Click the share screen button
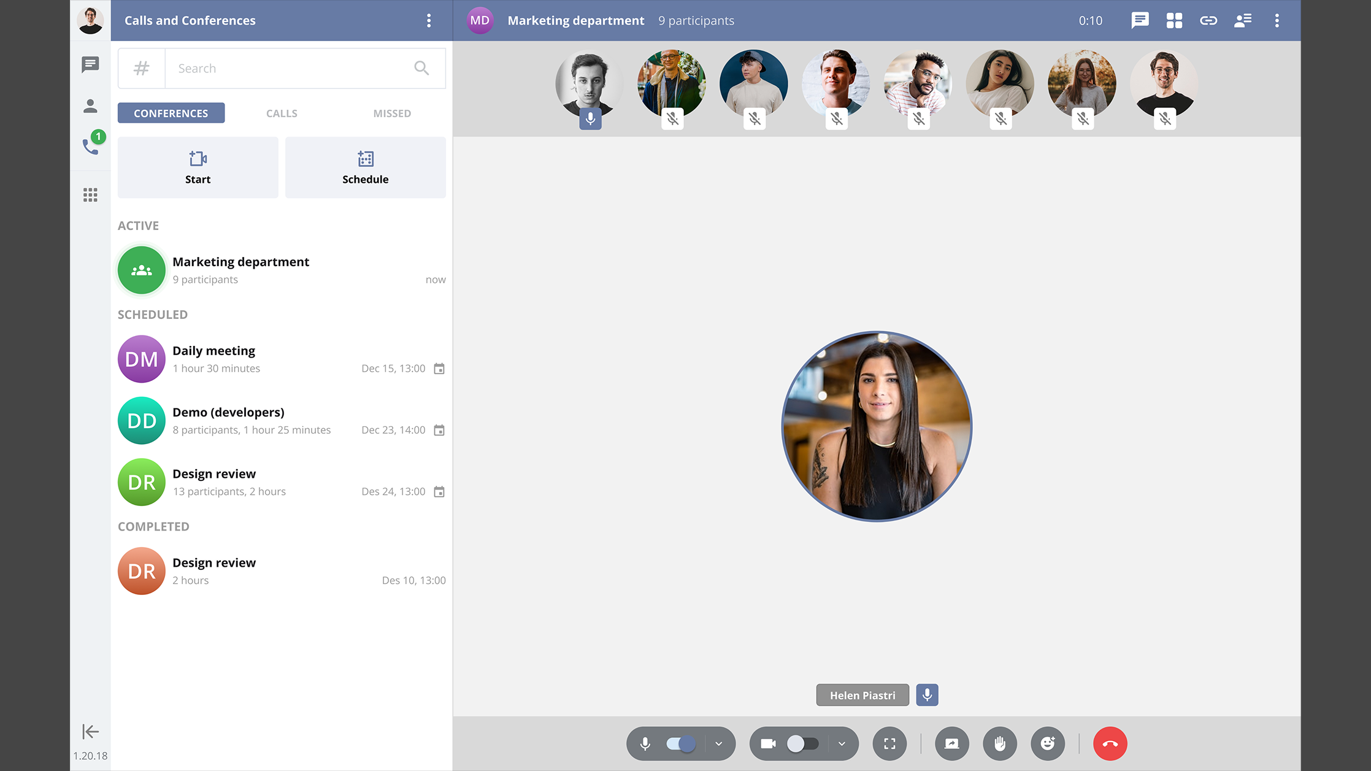1371x771 pixels. coord(951,744)
